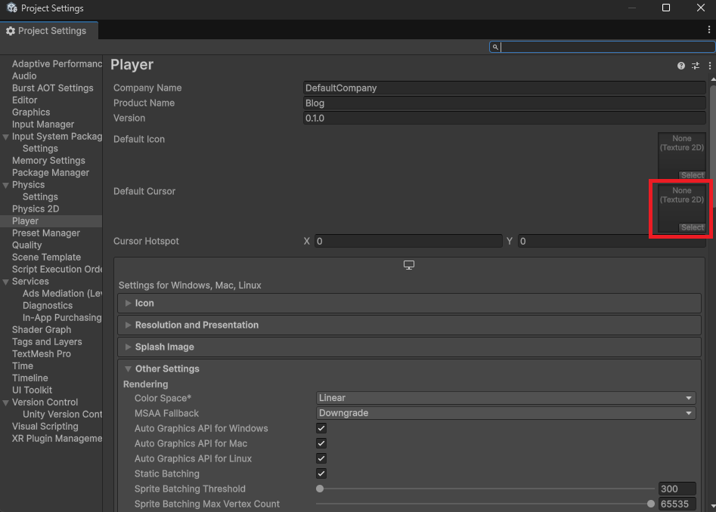
Task: Click the Unity logo in title bar
Action: tap(12, 8)
